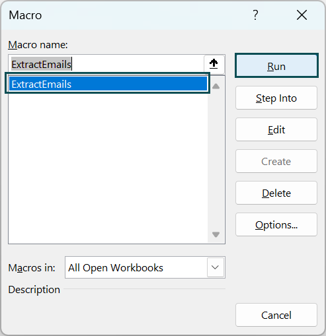Close the Macro dialog with X
The width and height of the screenshot is (326, 336).
302,15
